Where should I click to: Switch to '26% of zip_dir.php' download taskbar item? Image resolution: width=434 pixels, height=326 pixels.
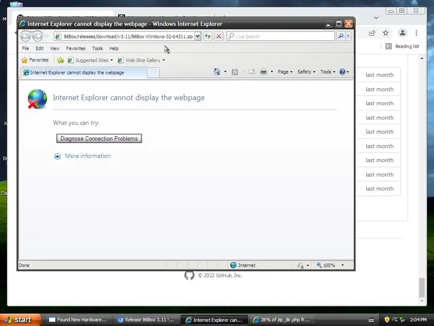point(281,320)
